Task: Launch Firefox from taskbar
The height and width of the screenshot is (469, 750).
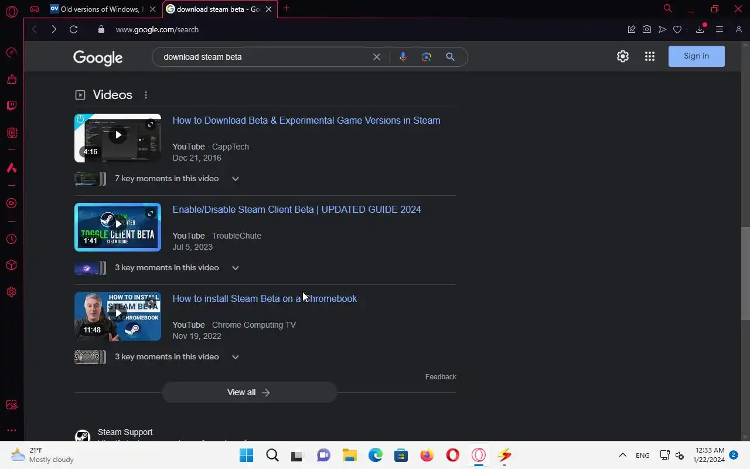Action: click(427, 455)
